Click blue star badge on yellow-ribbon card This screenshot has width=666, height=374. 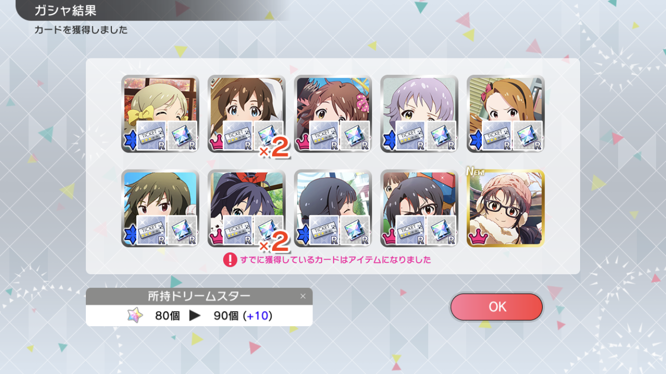[x=129, y=141]
